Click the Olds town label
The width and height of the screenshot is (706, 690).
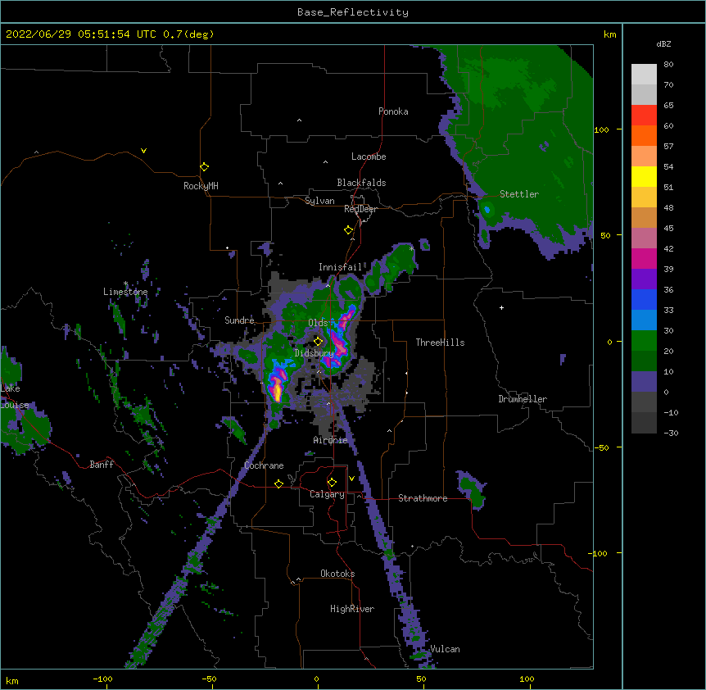318,323
